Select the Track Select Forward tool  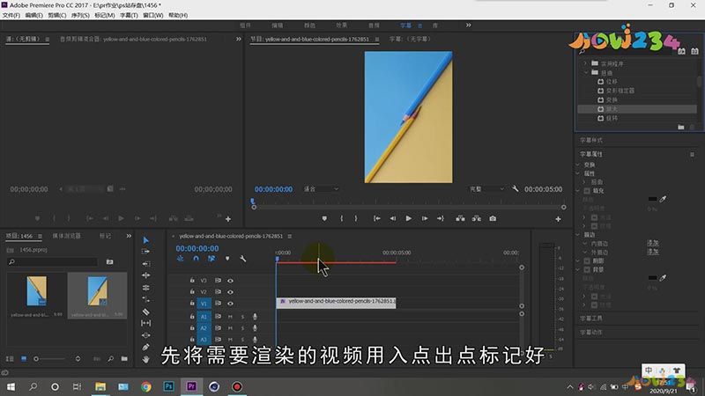point(145,252)
